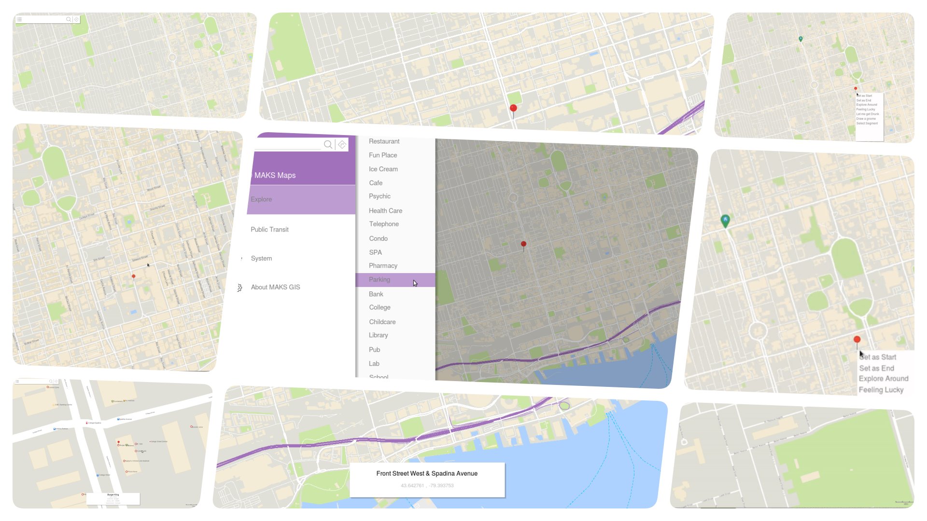Image resolution: width=927 pixels, height=521 pixels.
Task: Choose Pharmacy from the category list
Action: [x=383, y=266]
